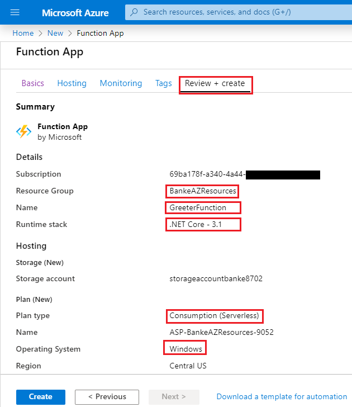Image resolution: width=352 pixels, height=407 pixels.
Task: Click the Hosting section heading in summary
Action: (x=31, y=246)
